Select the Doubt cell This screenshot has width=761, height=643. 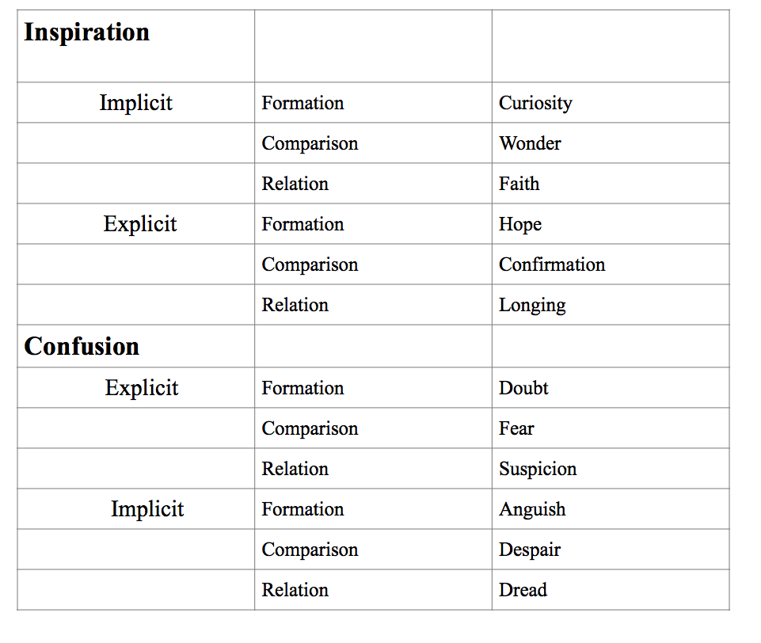[611, 387]
